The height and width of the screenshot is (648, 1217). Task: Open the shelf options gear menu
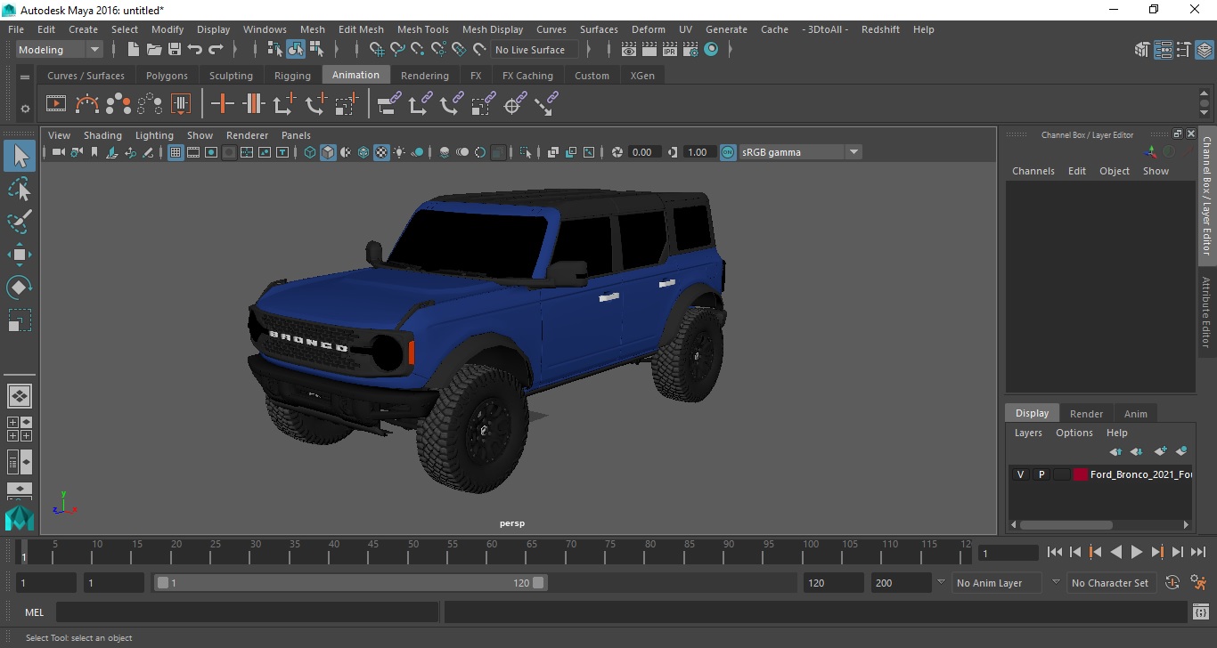[25, 109]
